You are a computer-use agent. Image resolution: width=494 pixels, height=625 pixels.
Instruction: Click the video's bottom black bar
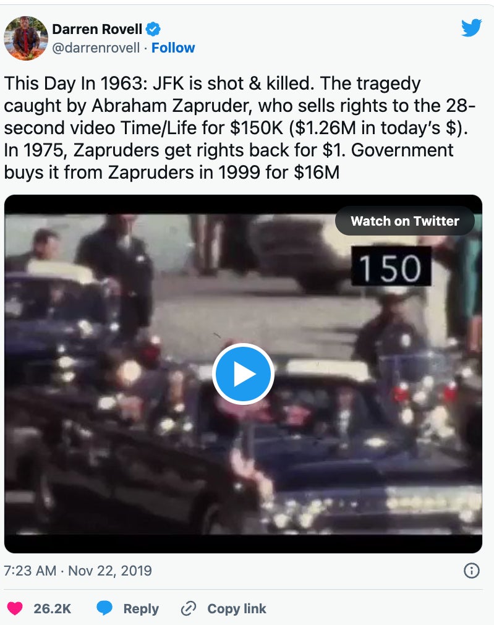(x=243, y=543)
